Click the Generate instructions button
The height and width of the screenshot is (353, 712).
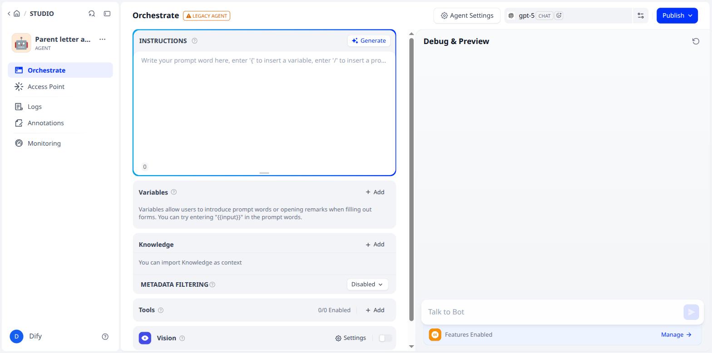(x=369, y=41)
